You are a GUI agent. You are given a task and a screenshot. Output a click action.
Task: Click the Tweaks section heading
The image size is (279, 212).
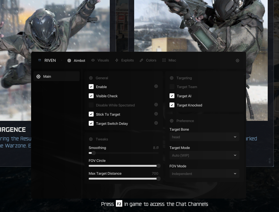tap(102, 139)
